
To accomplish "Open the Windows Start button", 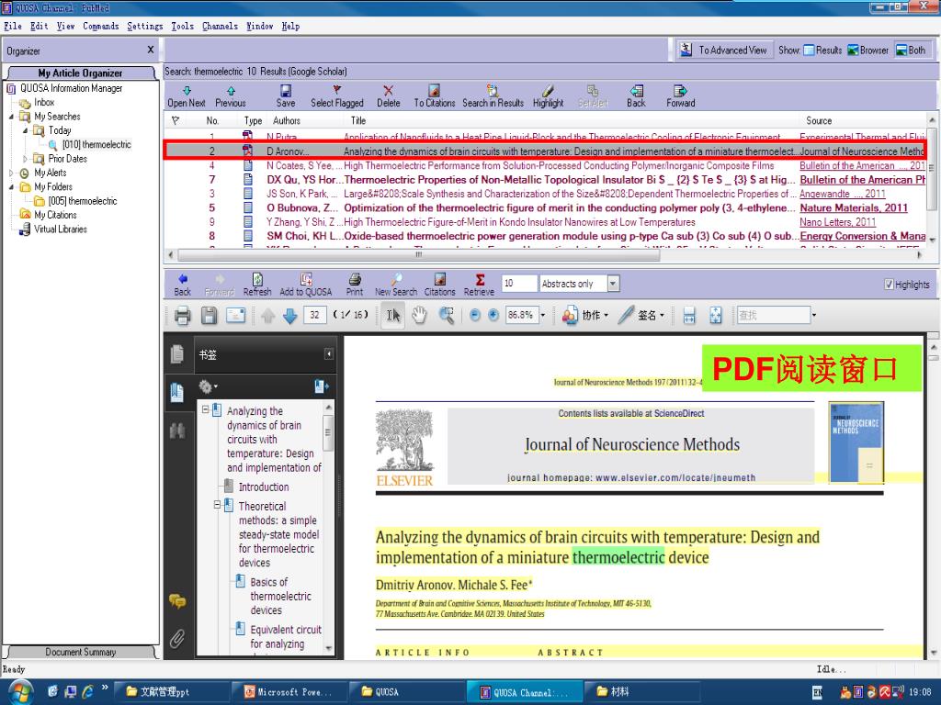I will [20, 692].
